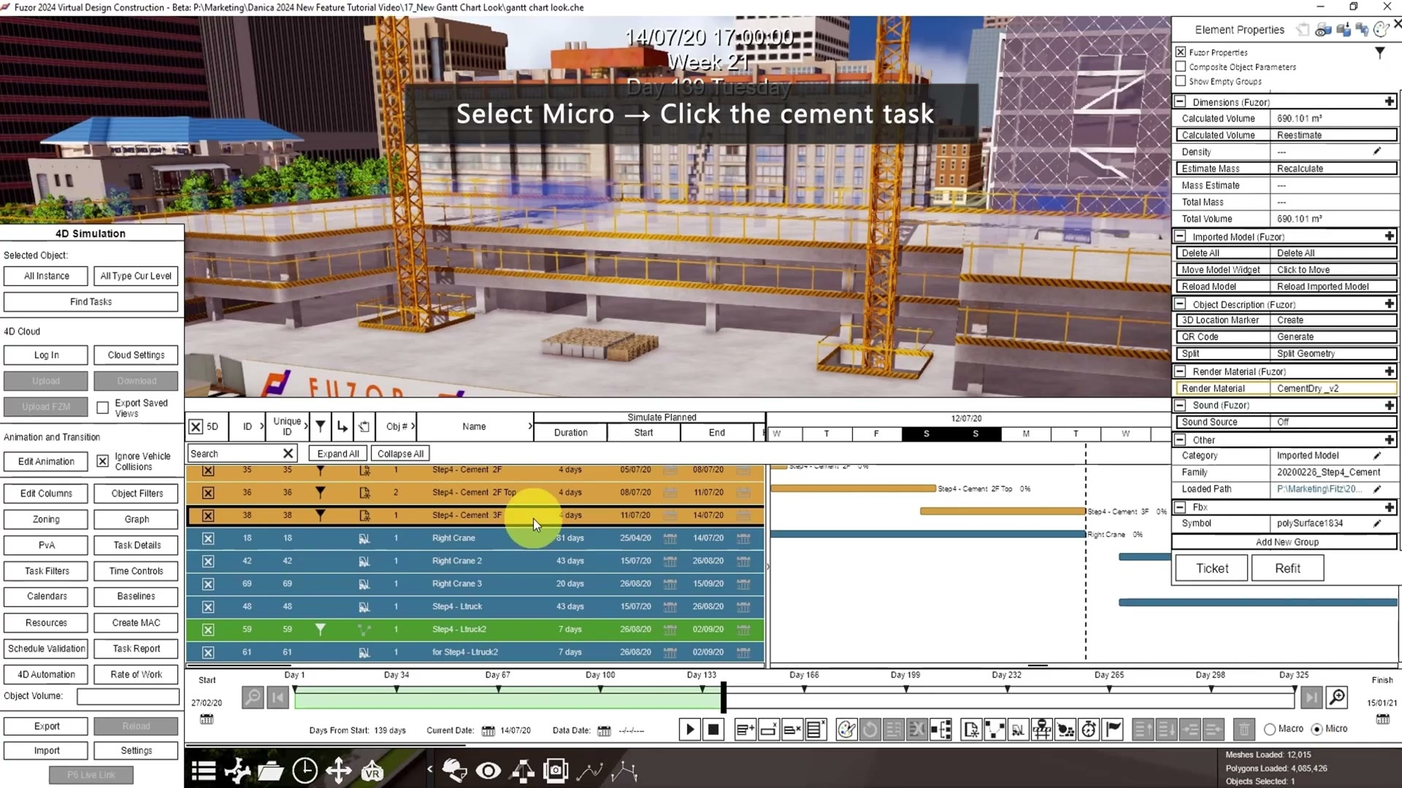This screenshot has height=788, width=1402.
Task: Jump to the timeline start with the skip-back button
Action: pos(277,698)
